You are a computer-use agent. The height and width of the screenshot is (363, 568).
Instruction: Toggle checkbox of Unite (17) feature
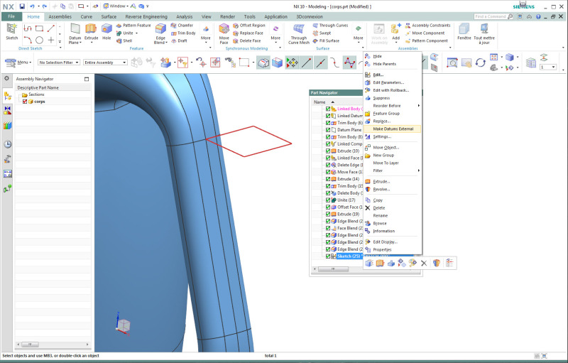point(328,200)
